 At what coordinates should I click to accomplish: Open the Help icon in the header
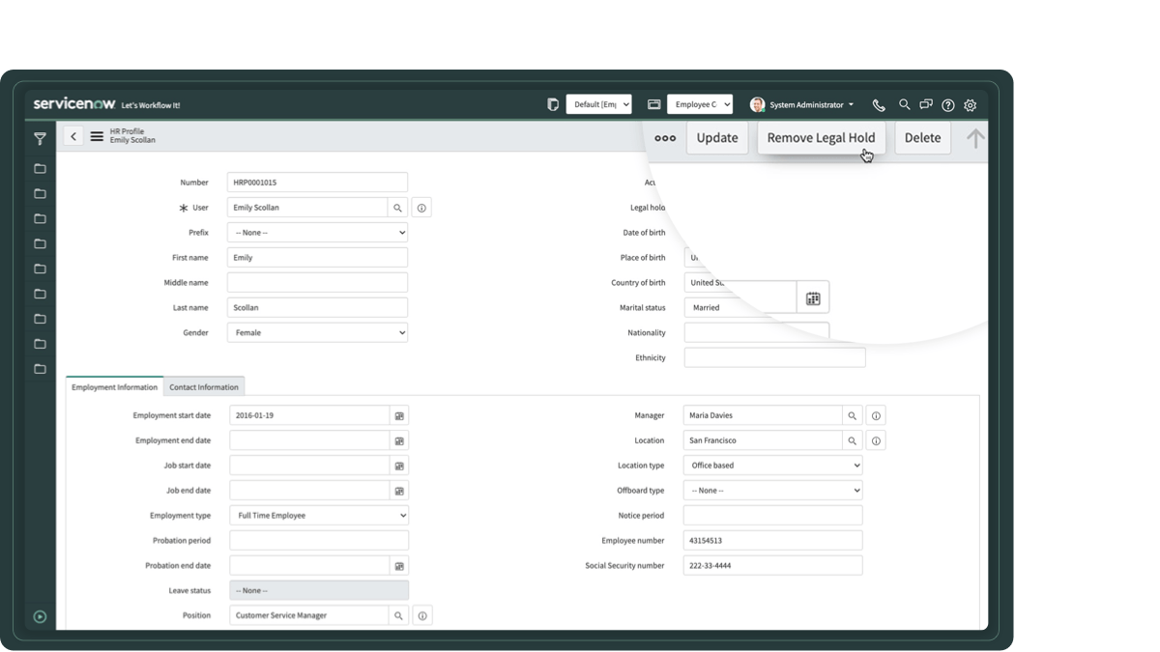click(947, 104)
